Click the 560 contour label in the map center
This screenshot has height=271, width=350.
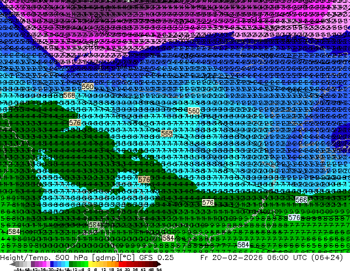(x=194, y=111)
